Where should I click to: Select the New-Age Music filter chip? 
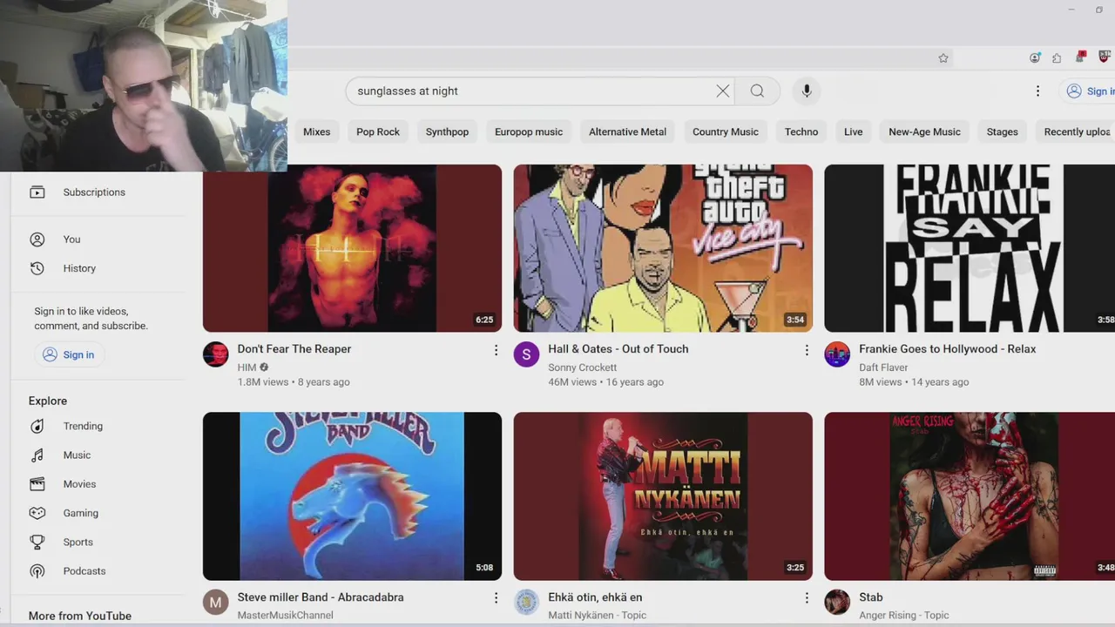924,132
